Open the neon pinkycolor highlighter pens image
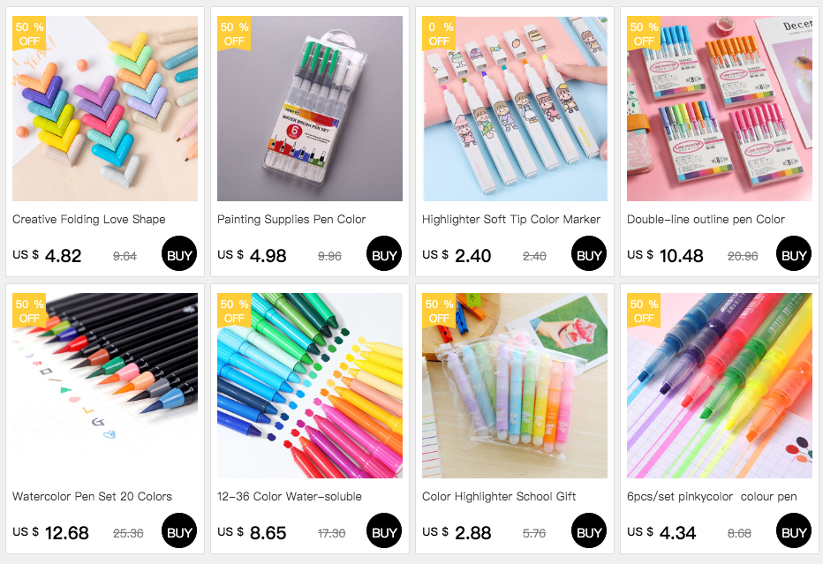Screen dimensions: 823x564 click(x=720, y=386)
